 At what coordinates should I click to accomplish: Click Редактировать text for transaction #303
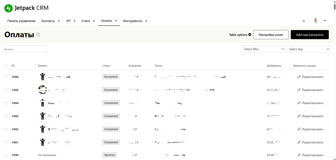point(313,116)
